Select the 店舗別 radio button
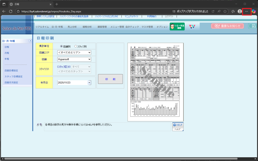 (x=61, y=46)
